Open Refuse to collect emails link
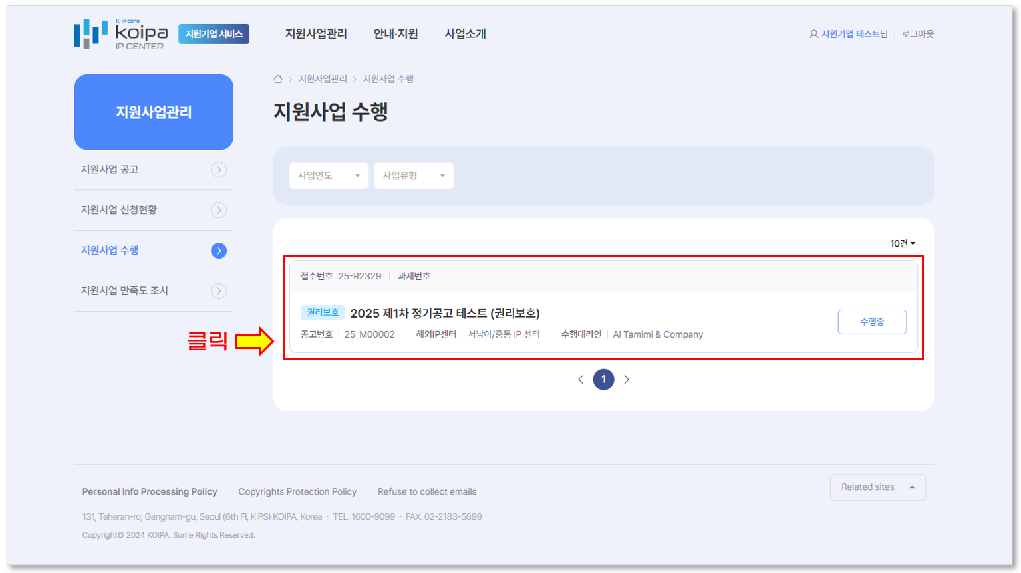The image size is (1021, 573). 427,492
